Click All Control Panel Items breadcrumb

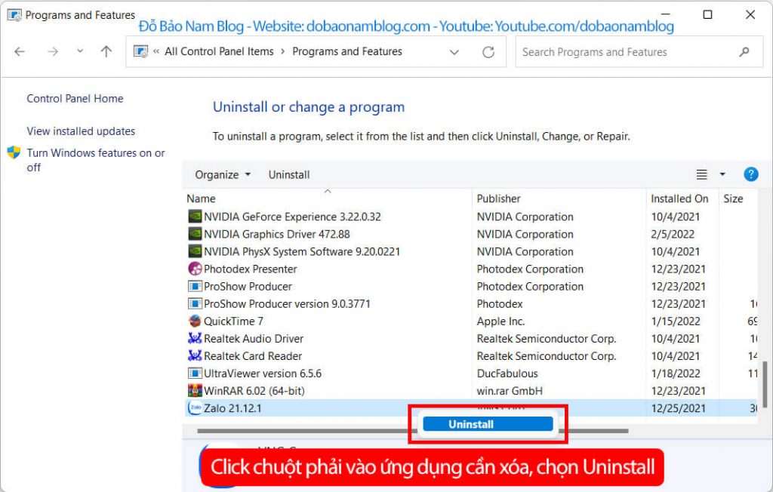[x=219, y=51]
